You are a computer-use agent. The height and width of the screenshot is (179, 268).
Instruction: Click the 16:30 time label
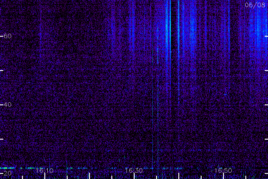tap(134, 170)
